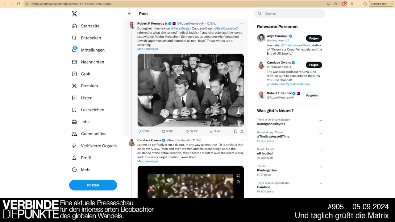Screen dimensions: 395x222
Task: Open Startseite home page
Action: point(90,26)
